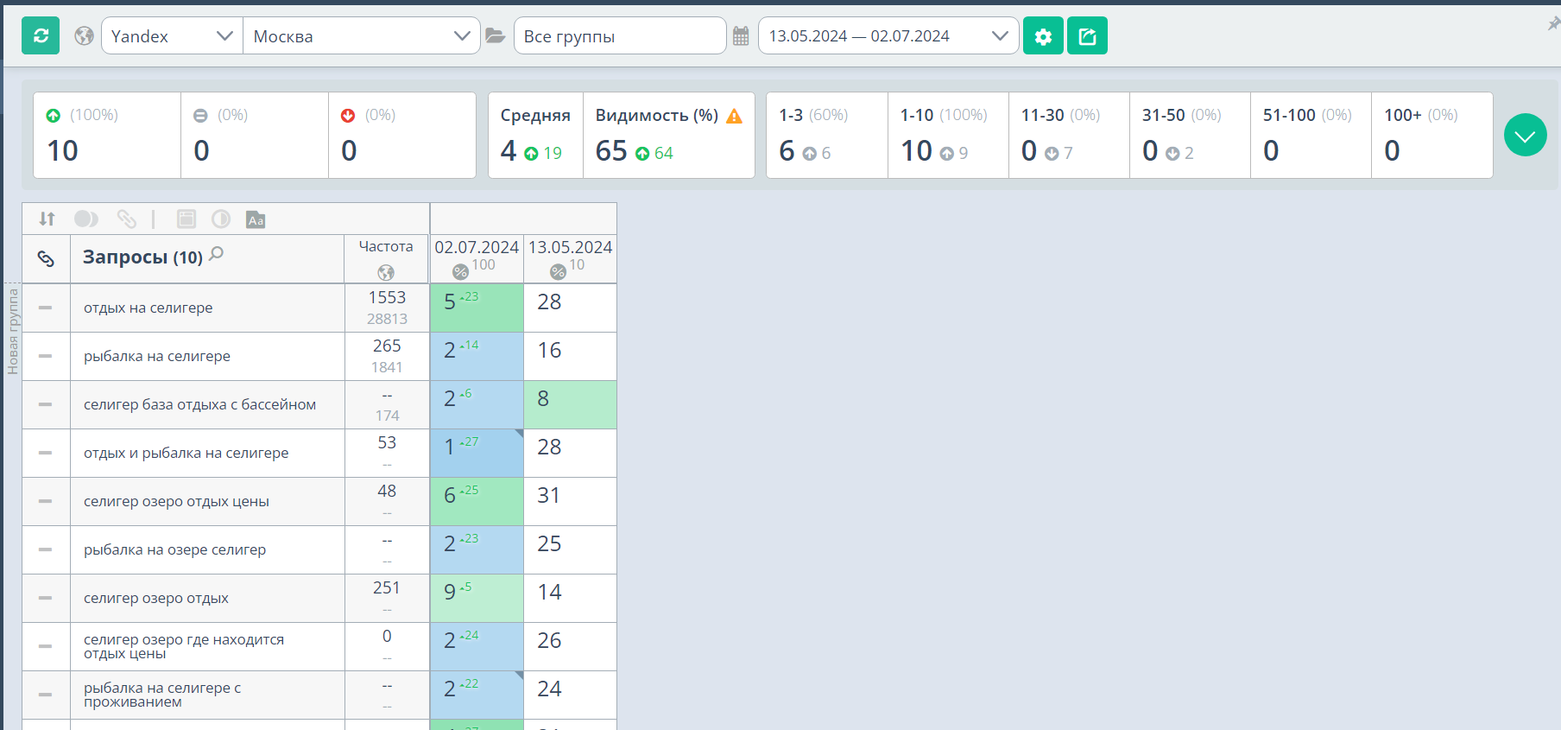Viewport: 1561px width, 730px height.
Task: Click the chain link icon in table toolbar
Action: pyautogui.click(x=127, y=219)
